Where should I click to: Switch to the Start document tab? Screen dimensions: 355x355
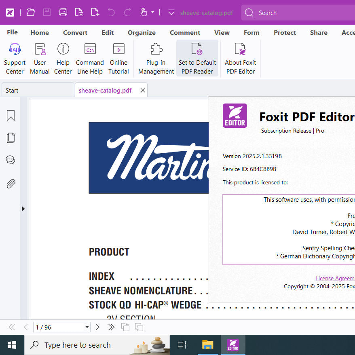click(x=38, y=90)
